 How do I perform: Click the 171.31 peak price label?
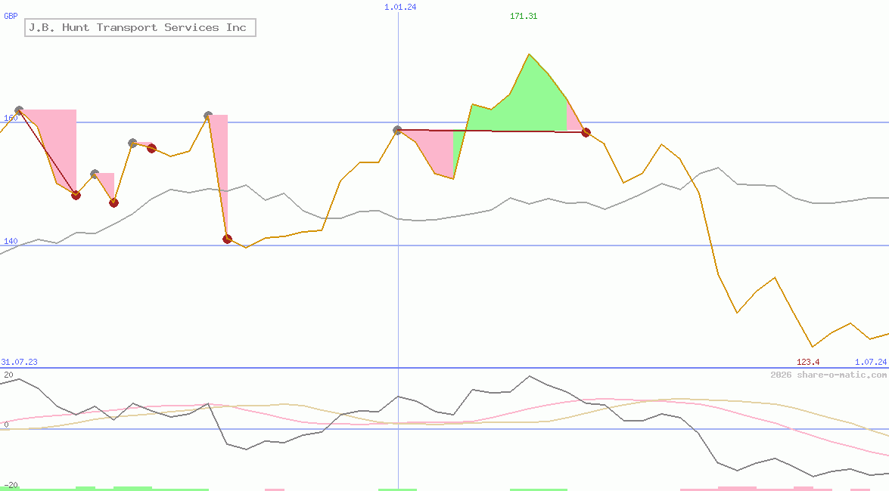(x=524, y=17)
